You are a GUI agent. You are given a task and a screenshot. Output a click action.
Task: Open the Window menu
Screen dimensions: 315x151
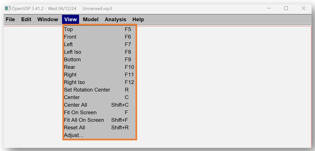point(48,19)
